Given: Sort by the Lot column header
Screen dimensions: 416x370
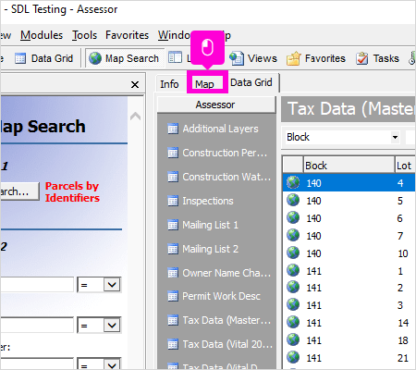Looking at the screenshot, I should pyautogui.click(x=405, y=166).
